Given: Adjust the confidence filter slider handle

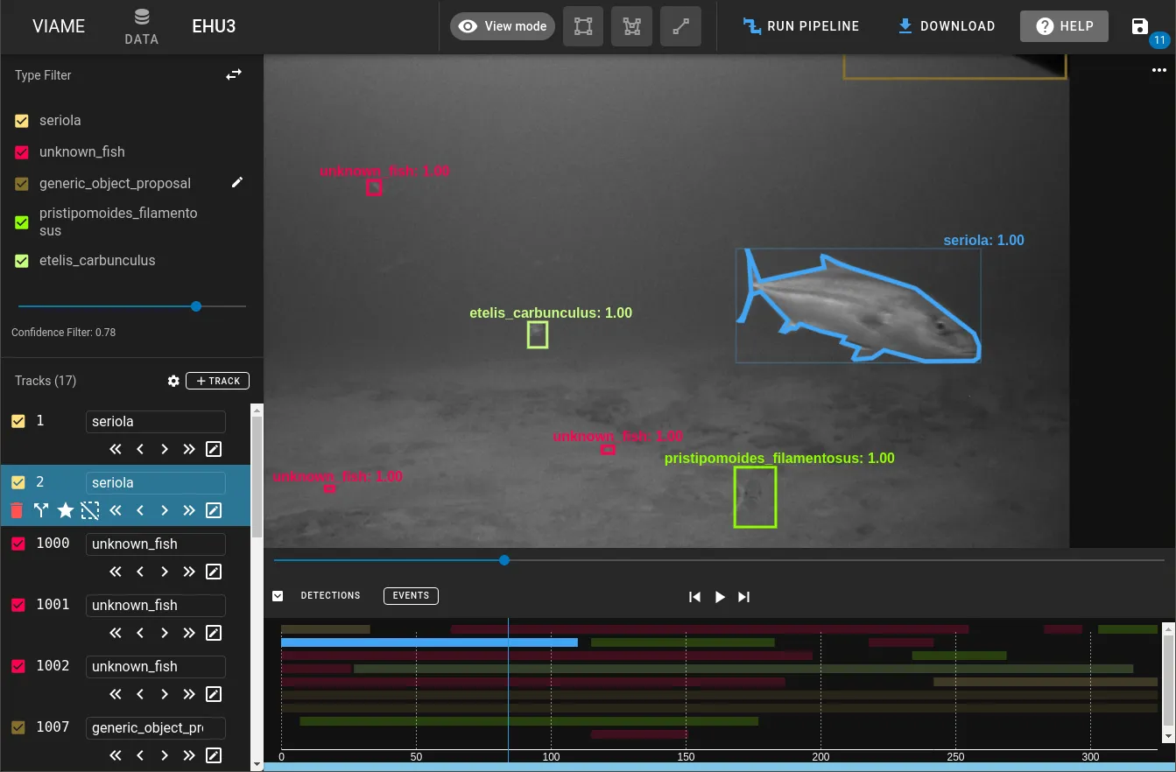Looking at the screenshot, I should tap(196, 306).
